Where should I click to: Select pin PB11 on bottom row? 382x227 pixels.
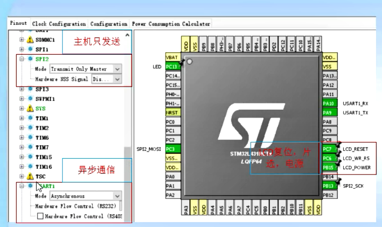(x=301, y=207)
